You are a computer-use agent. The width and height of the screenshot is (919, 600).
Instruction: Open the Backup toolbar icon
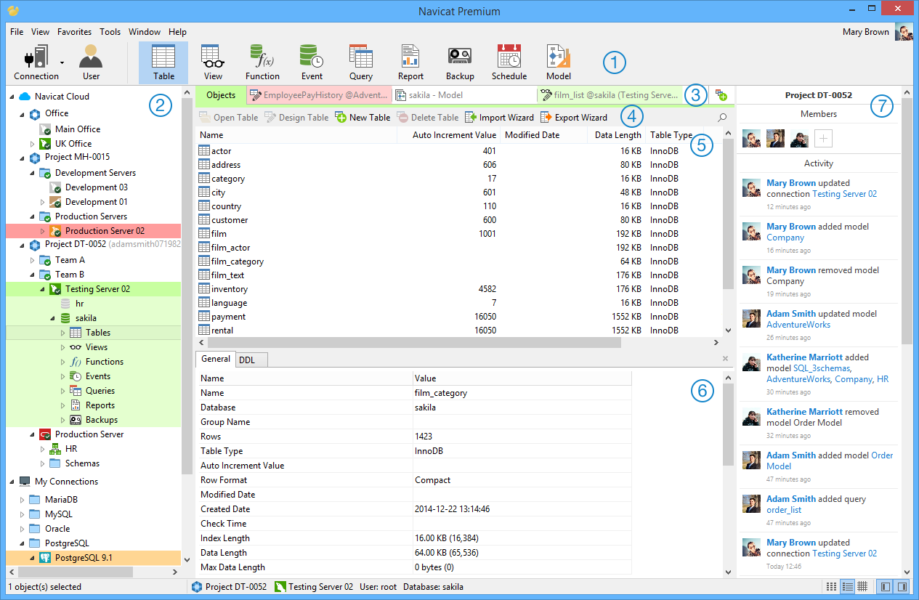[460, 62]
